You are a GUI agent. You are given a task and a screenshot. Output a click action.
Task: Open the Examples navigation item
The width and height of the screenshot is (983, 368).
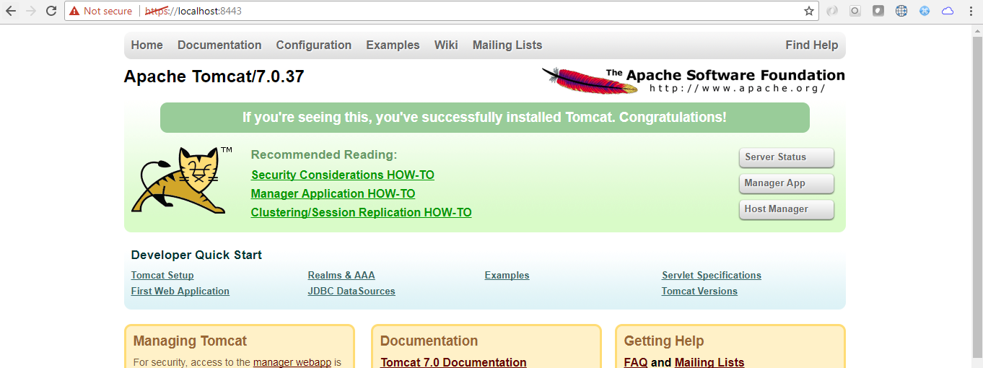coord(393,45)
